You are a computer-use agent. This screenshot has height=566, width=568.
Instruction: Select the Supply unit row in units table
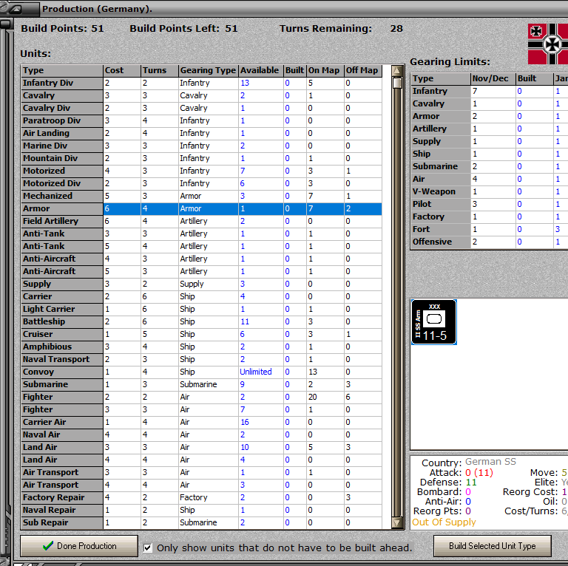pos(201,284)
